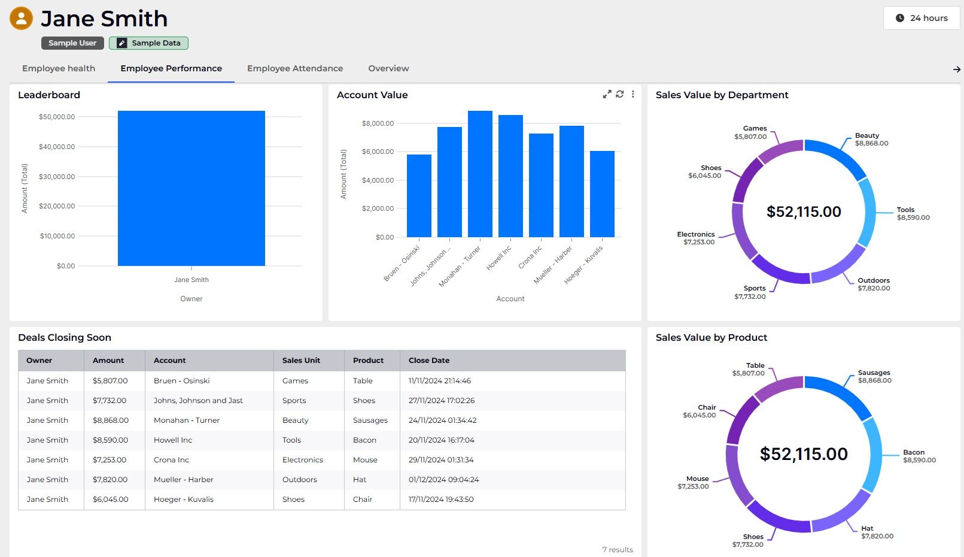Go to the Overview tab
The width and height of the screenshot is (964, 557).
[388, 68]
